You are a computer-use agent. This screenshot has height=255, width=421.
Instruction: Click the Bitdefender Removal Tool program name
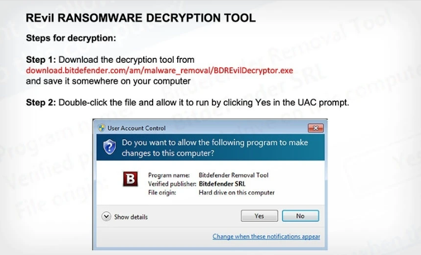[x=233, y=175]
